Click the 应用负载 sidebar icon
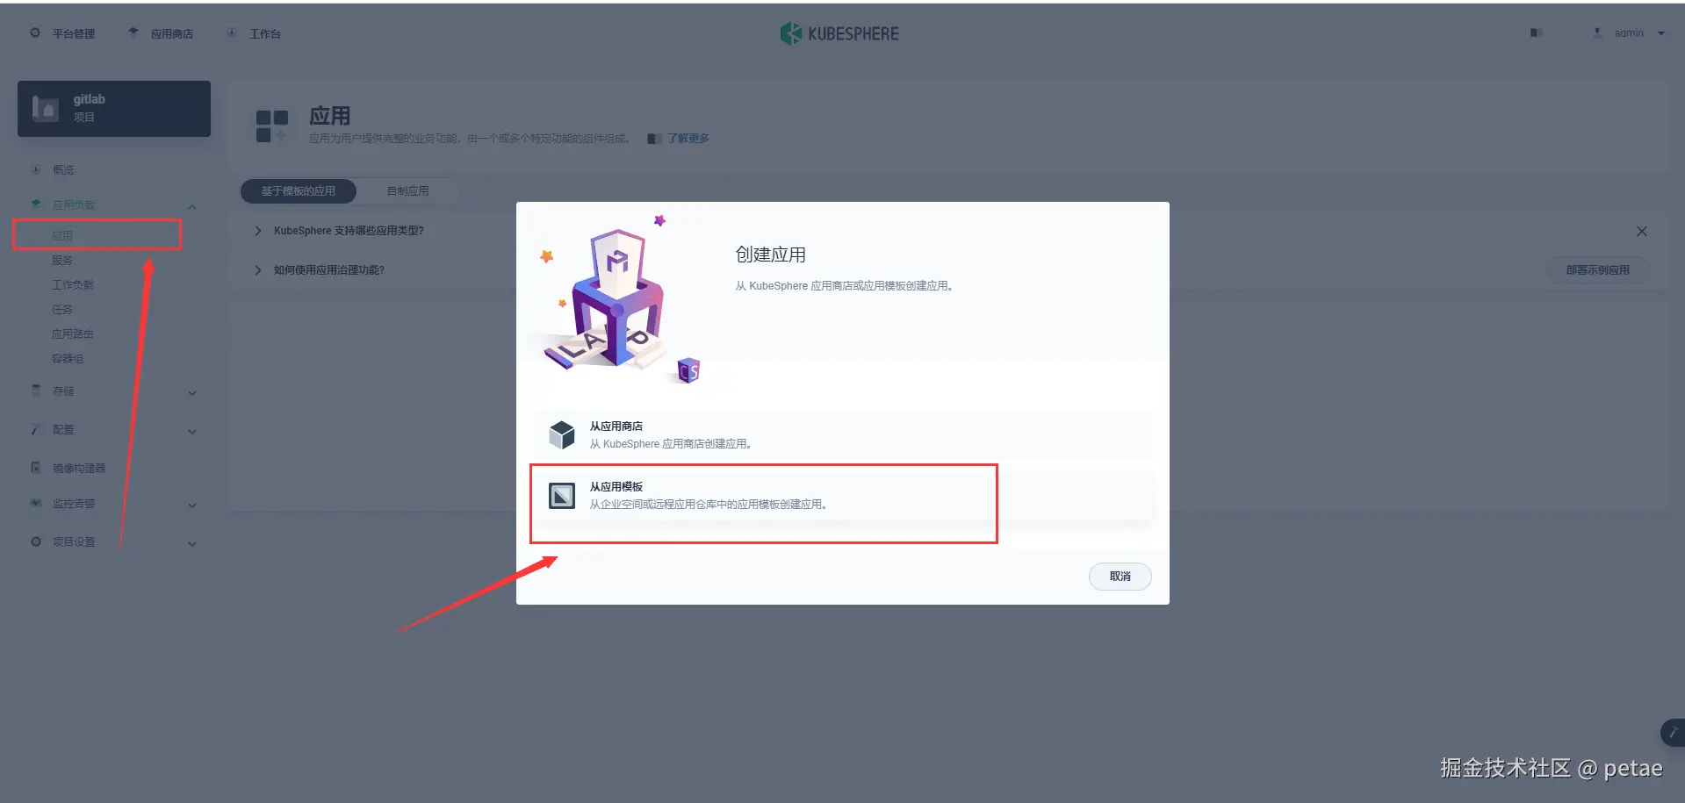 (x=36, y=204)
